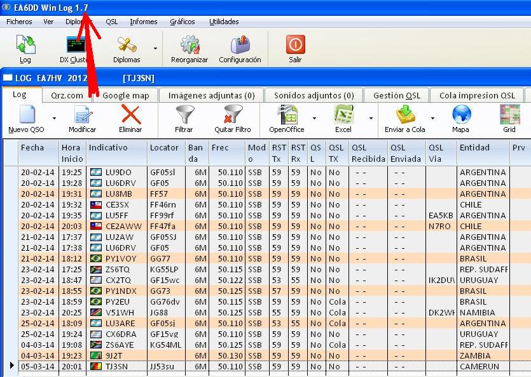Open the Informes menu

pos(142,21)
